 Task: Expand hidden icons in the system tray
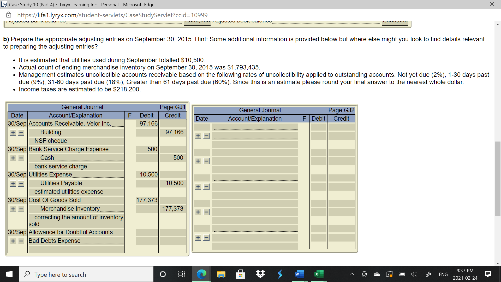[352, 274]
